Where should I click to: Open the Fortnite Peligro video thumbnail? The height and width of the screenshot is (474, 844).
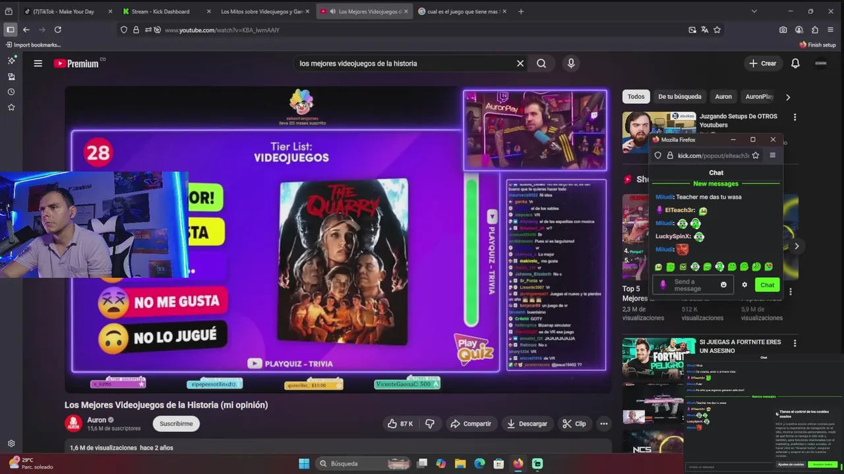point(659,359)
